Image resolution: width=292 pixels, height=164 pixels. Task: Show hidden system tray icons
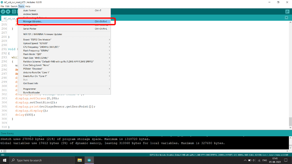[245, 160]
